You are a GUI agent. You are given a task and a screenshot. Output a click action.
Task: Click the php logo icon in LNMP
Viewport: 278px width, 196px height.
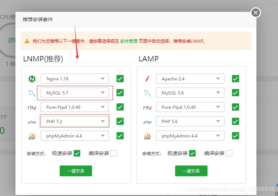point(32,122)
